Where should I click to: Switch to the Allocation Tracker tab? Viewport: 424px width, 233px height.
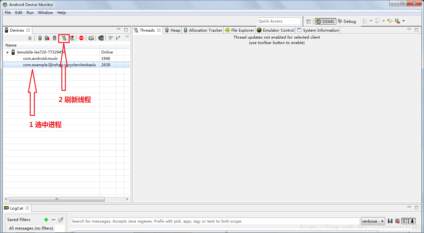(x=203, y=30)
